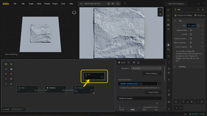
Task: Select the Transform node in the graph
Action: pos(84,90)
